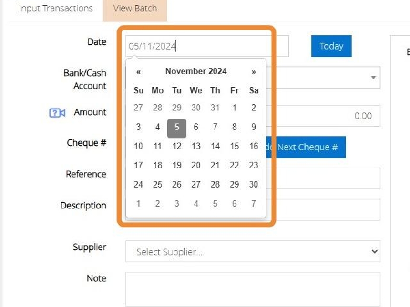Switch to Input Transactions tab
The height and width of the screenshot is (307, 410).
click(56, 9)
